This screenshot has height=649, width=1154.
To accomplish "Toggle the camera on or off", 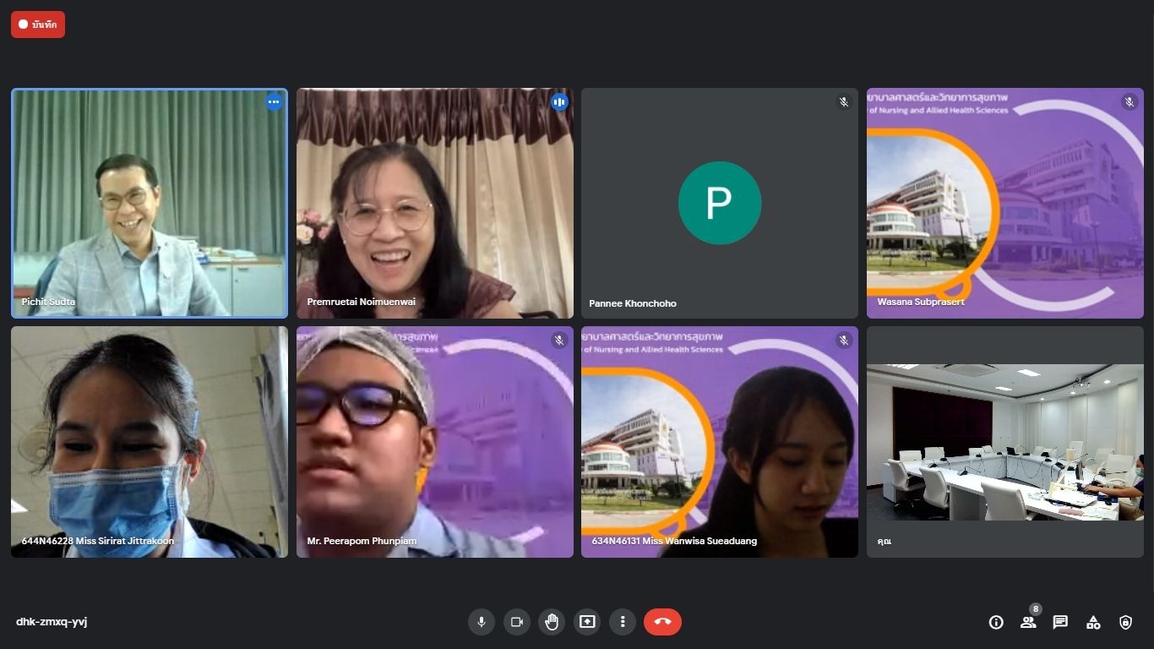I will (x=517, y=622).
